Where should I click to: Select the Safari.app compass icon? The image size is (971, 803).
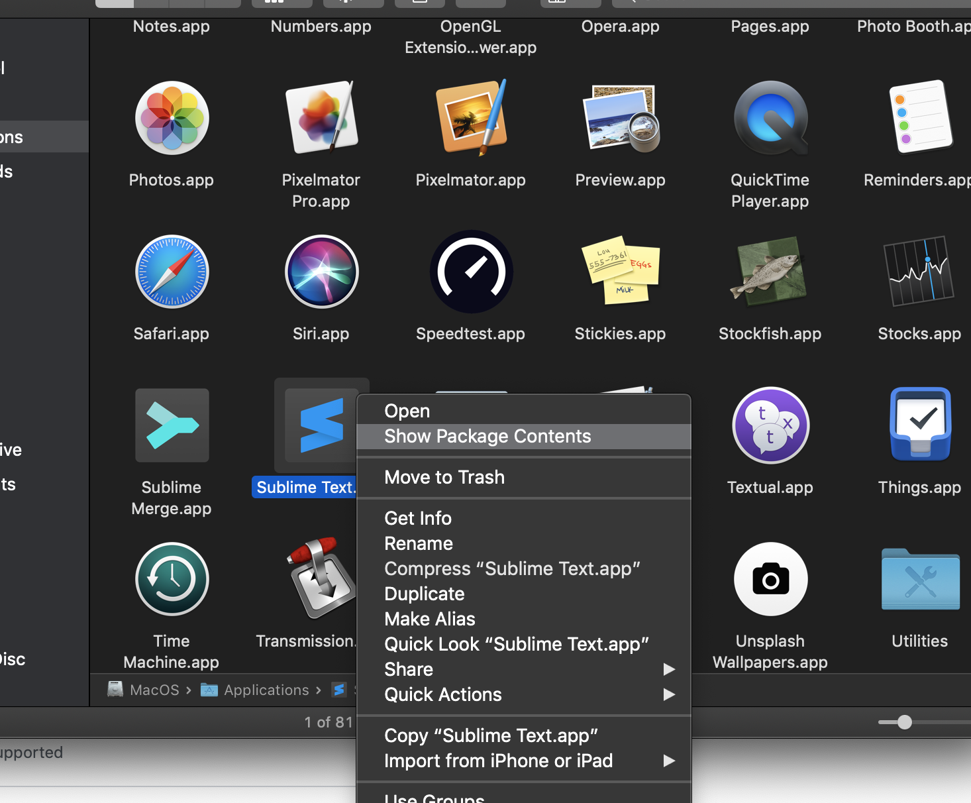[x=172, y=272]
